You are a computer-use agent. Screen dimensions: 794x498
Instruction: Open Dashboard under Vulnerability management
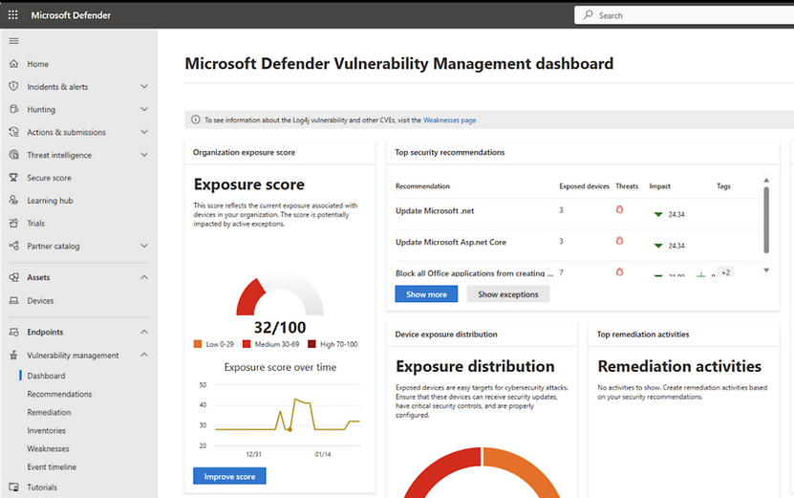(46, 376)
